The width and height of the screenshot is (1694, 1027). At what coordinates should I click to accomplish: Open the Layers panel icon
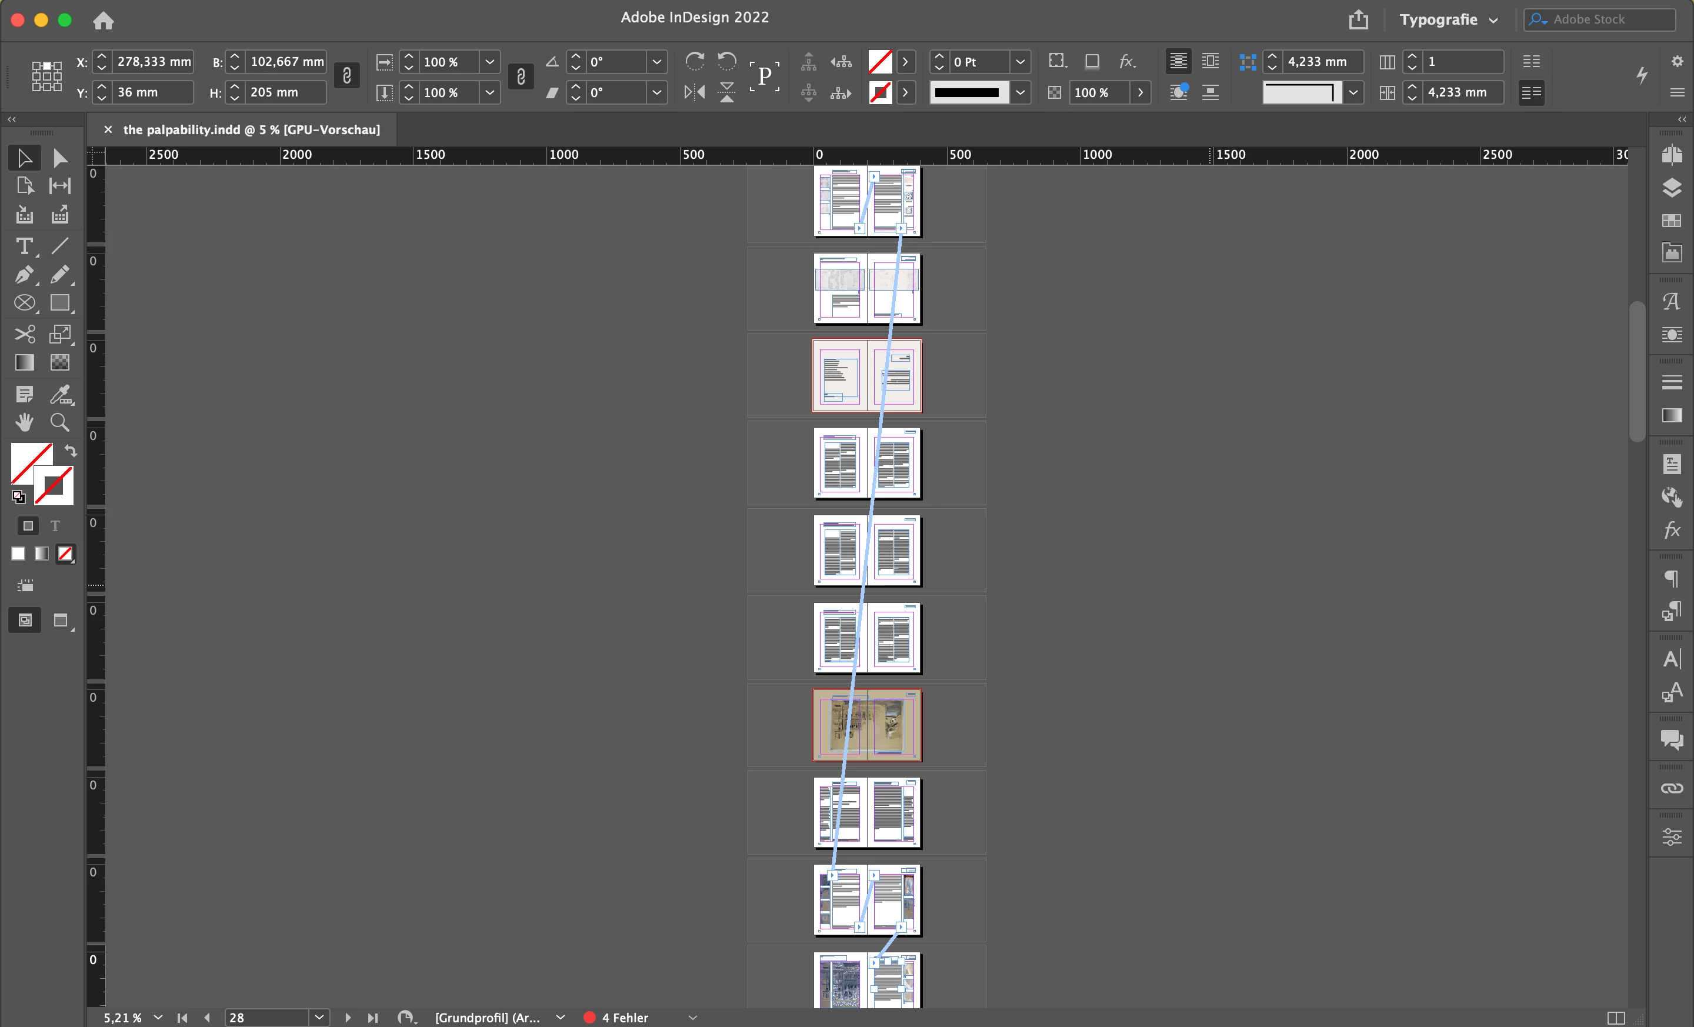[1671, 187]
